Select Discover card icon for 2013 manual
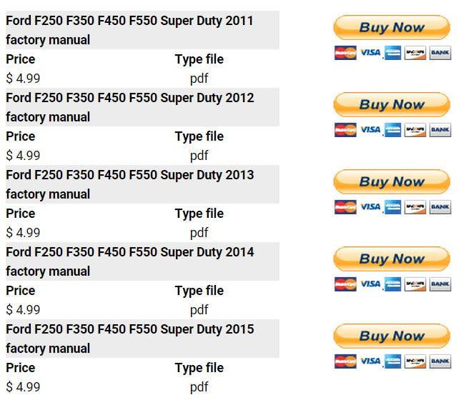 pyautogui.click(x=415, y=207)
